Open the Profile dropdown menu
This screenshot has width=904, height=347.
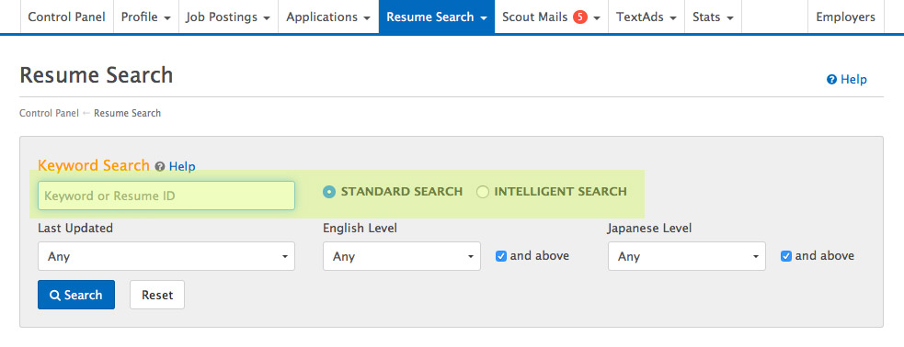(x=146, y=17)
